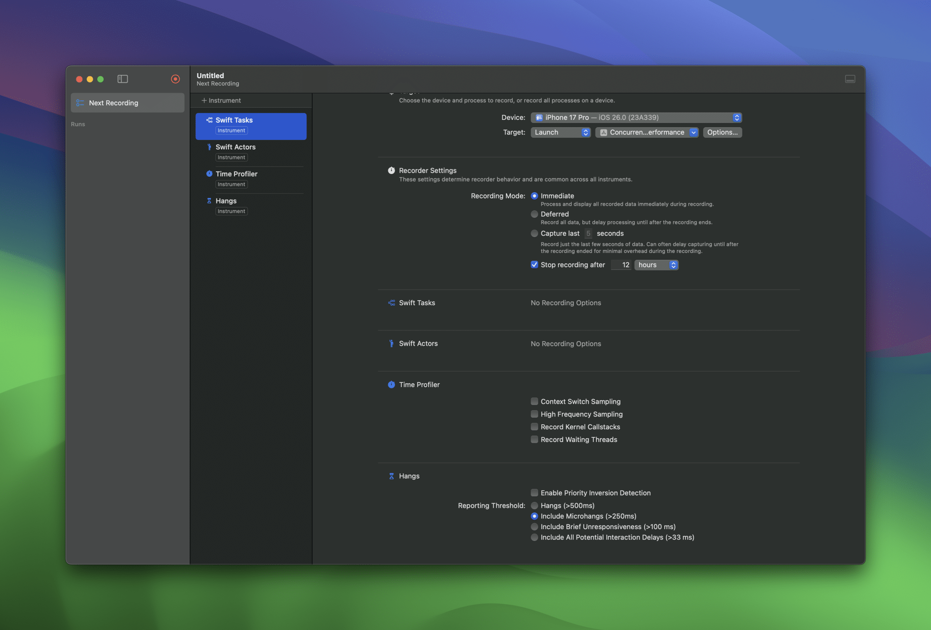Click the red record button icon

175,79
